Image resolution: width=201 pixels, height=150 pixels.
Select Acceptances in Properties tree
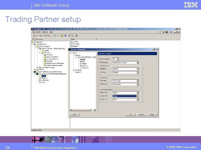[x=84, y=68]
